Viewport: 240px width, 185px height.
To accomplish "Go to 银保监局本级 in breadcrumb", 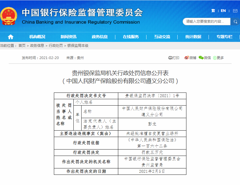I will coord(78,46).
